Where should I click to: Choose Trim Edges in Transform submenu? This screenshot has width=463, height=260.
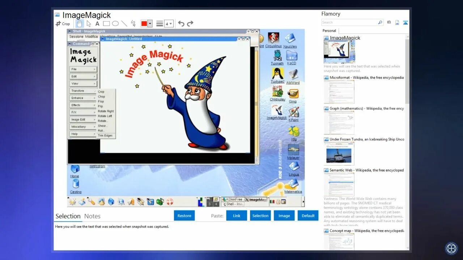coord(105,136)
